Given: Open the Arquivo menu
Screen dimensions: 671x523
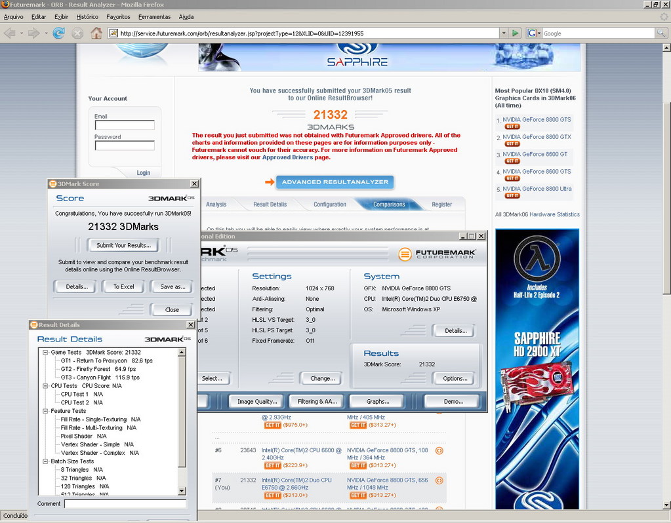Looking at the screenshot, I should pos(13,16).
